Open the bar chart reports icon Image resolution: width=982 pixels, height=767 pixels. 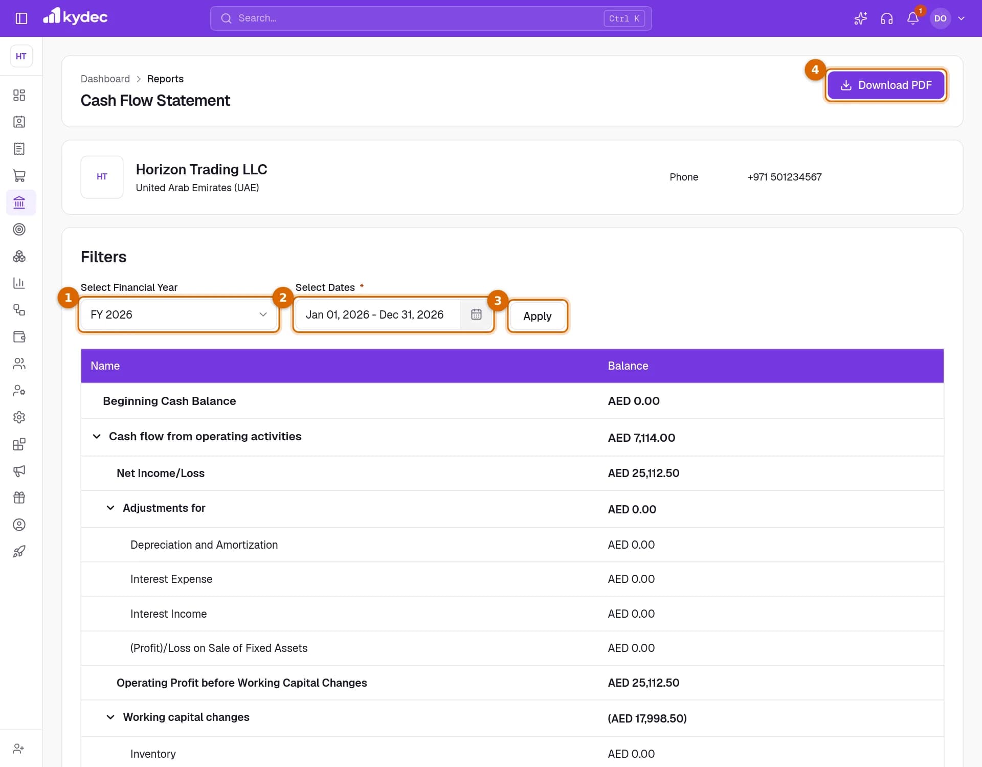[19, 283]
